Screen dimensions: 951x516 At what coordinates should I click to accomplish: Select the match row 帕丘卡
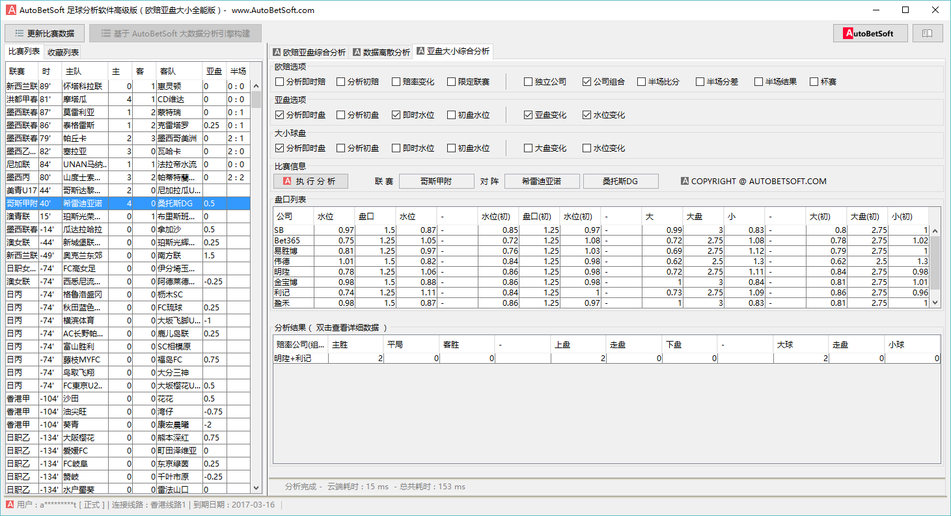[x=128, y=138]
